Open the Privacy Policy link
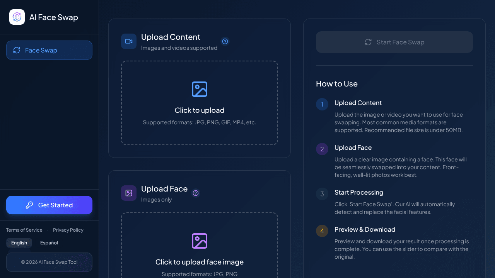 coord(68,230)
